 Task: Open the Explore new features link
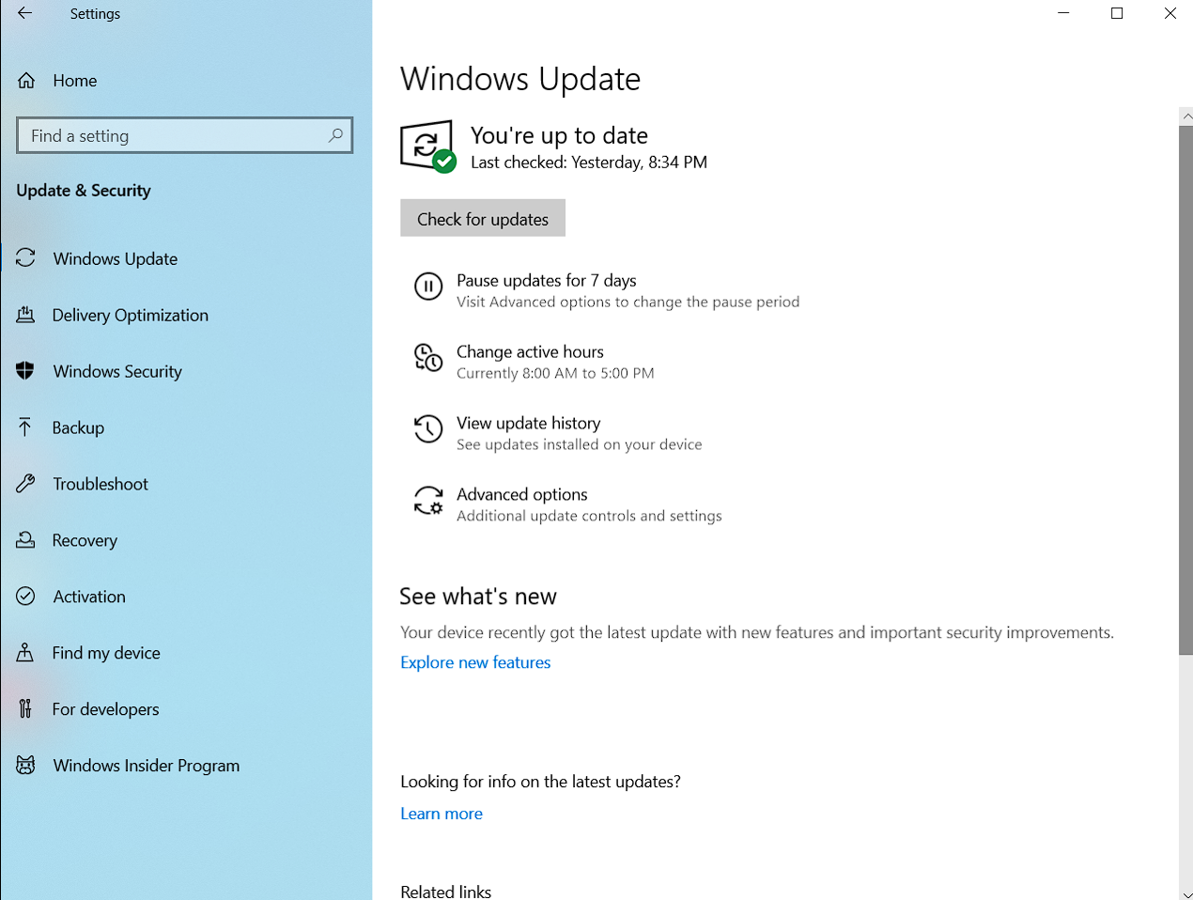click(475, 662)
